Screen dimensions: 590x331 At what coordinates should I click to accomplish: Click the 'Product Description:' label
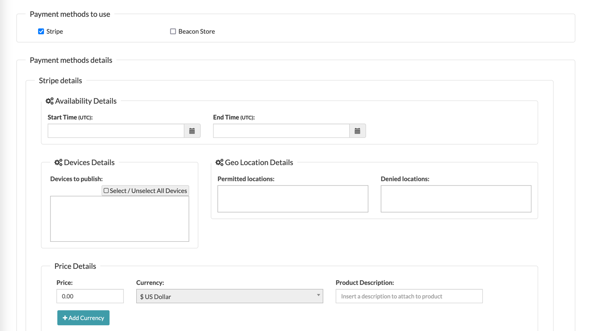click(365, 283)
